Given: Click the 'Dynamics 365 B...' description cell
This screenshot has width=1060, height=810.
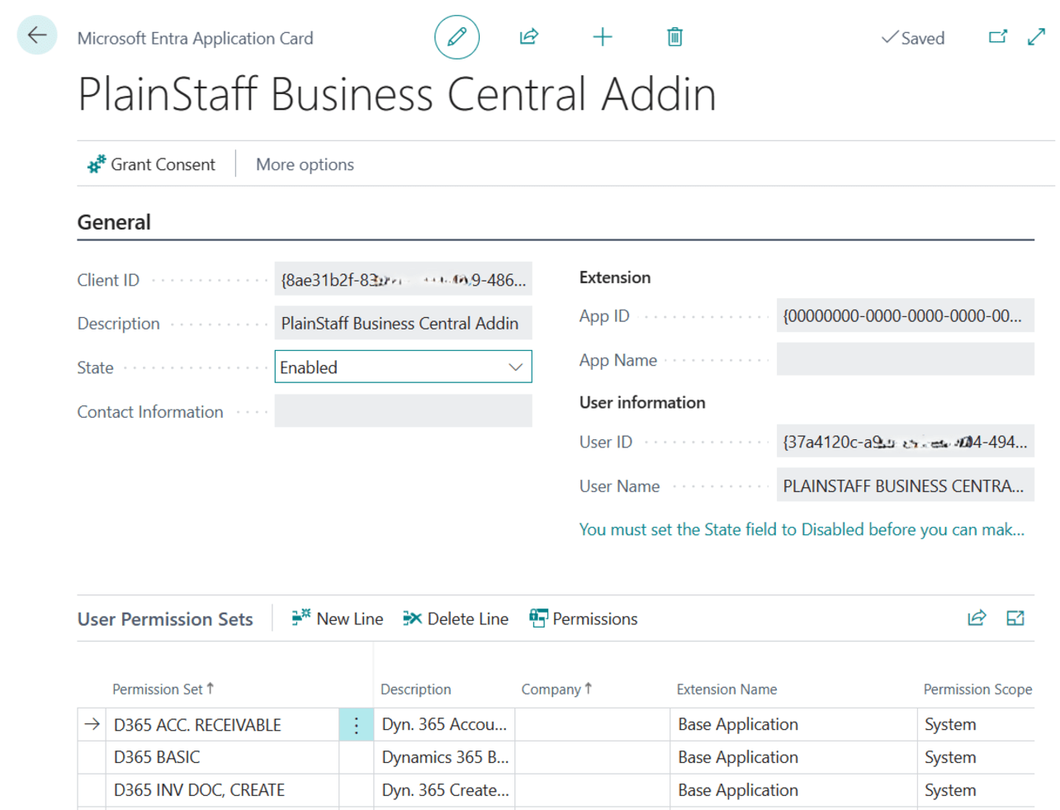Looking at the screenshot, I should tap(444, 757).
